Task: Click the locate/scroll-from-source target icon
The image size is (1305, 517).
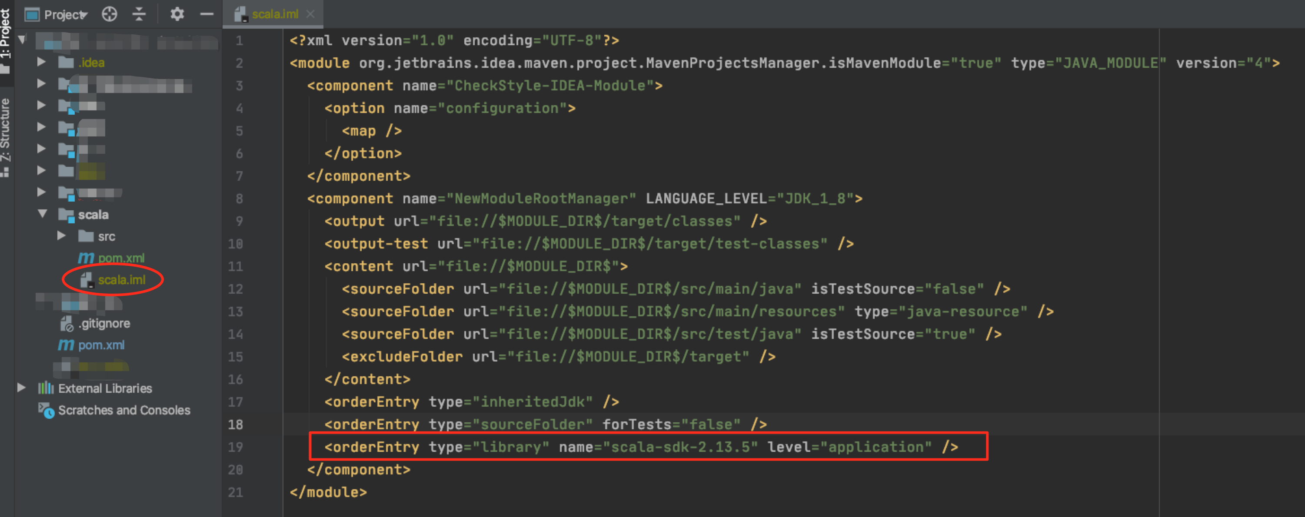Action: click(110, 14)
